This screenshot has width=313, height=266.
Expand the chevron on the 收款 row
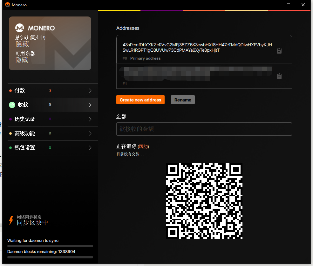coord(90,105)
